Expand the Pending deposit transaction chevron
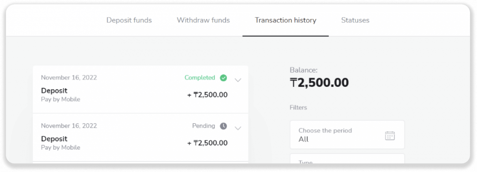The height and width of the screenshot is (172, 477). coord(238,128)
